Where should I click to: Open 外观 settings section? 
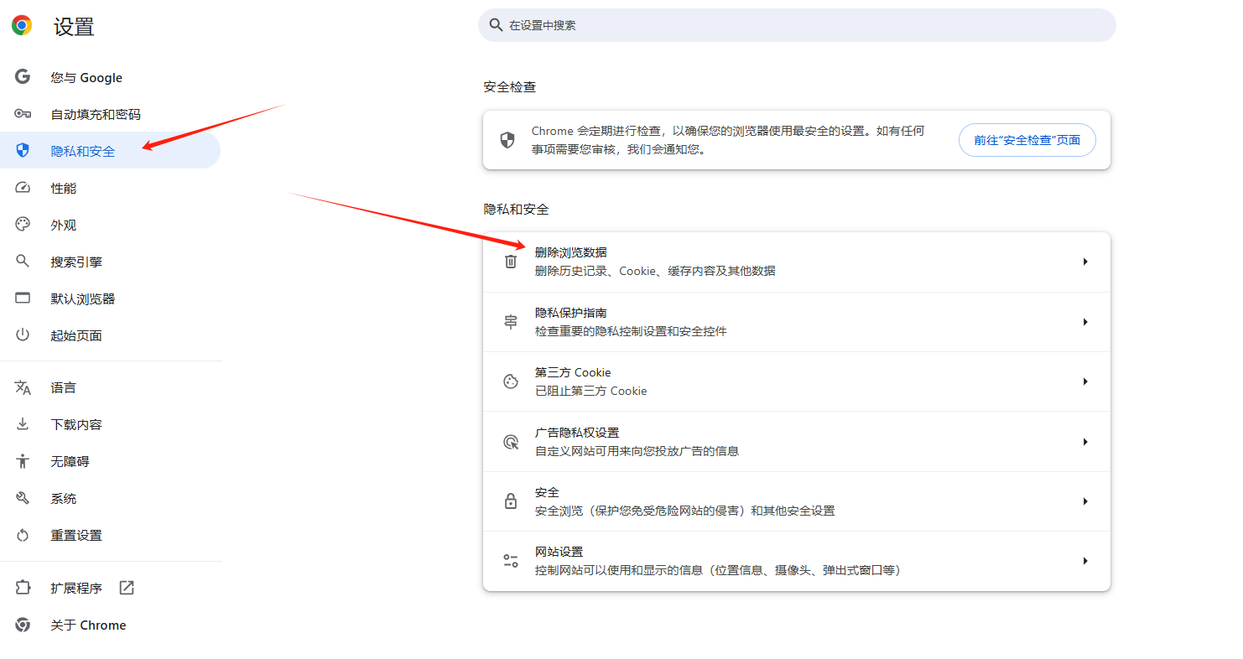[x=110, y=225]
